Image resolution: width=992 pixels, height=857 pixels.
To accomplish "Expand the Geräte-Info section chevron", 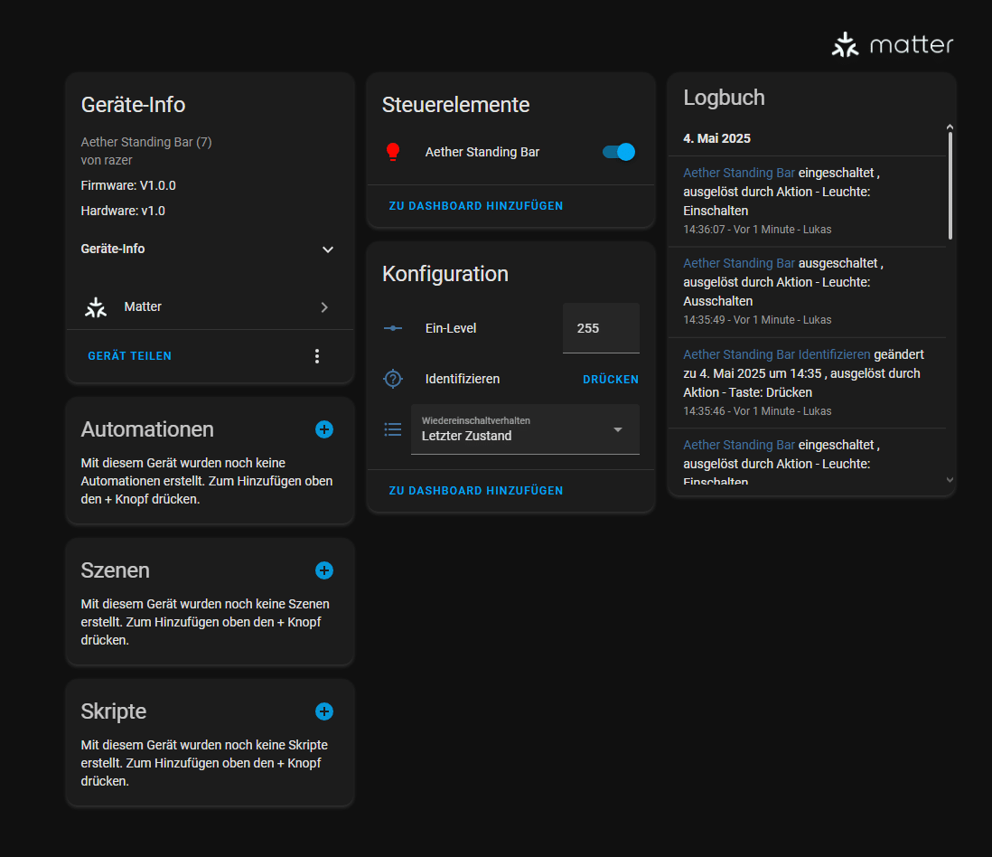I will 328,250.
